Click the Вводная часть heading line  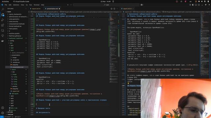[x=43, y=108]
